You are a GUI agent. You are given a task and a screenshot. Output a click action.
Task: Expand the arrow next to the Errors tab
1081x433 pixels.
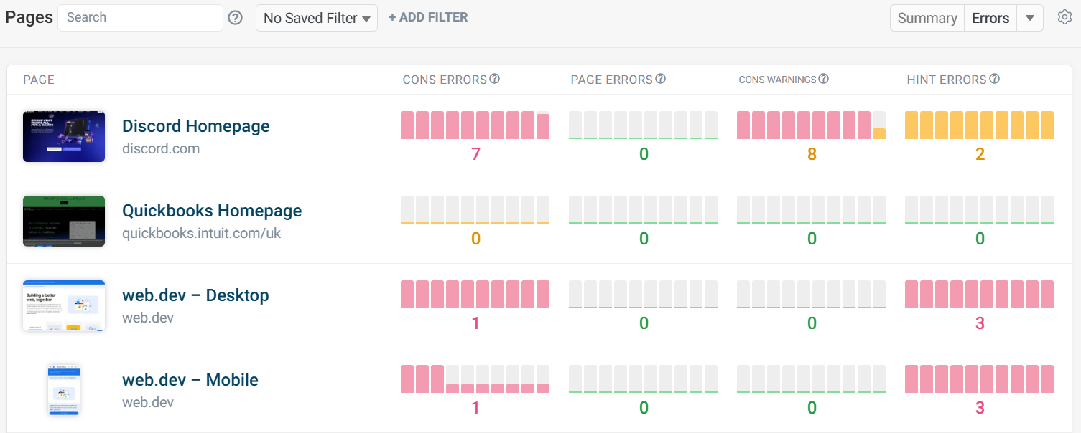pyautogui.click(x=1030, y=17)
